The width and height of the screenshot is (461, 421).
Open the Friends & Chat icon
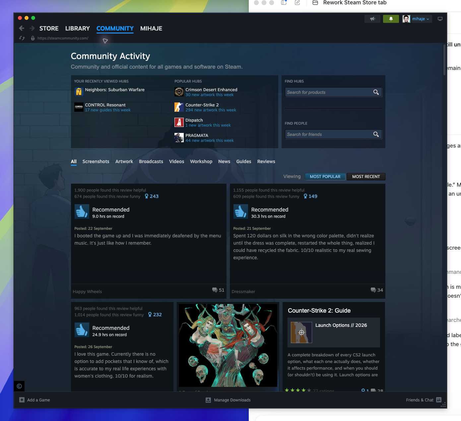click(x=439, y=400)
